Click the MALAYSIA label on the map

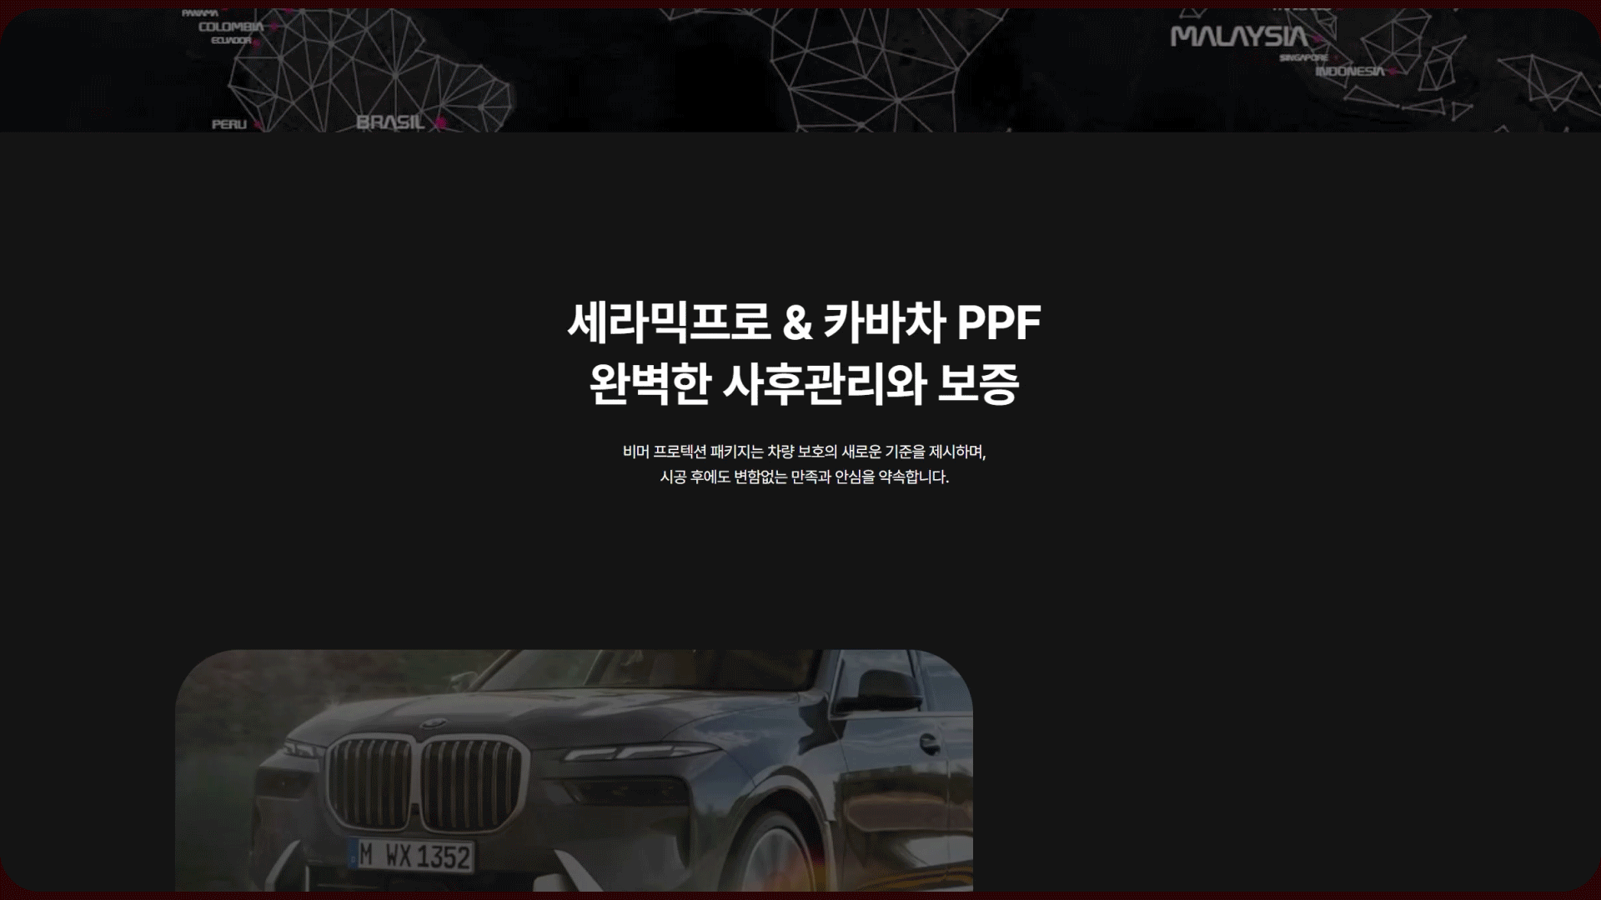[1239, 37]
